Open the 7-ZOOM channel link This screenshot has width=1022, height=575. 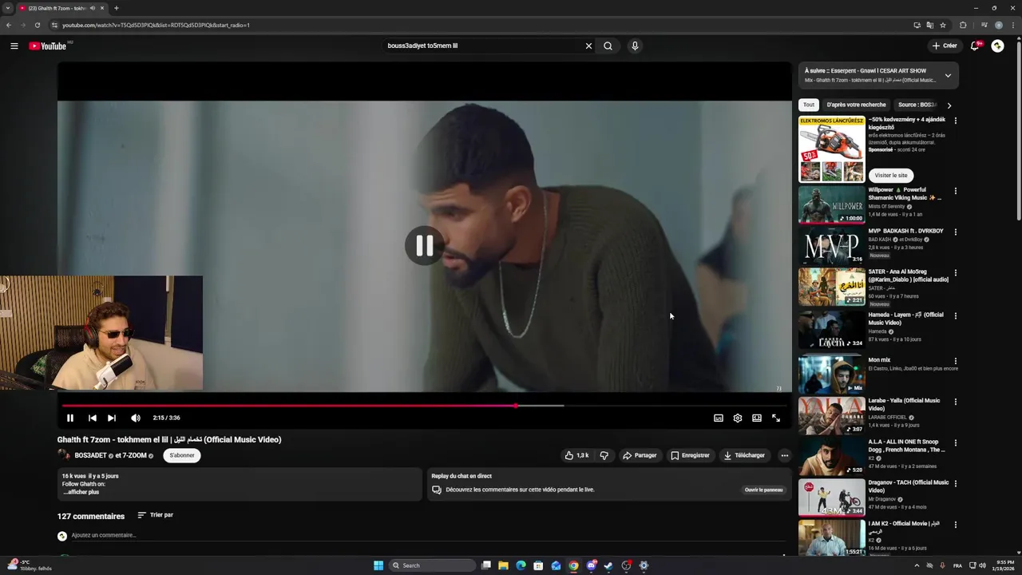[134, 455]
